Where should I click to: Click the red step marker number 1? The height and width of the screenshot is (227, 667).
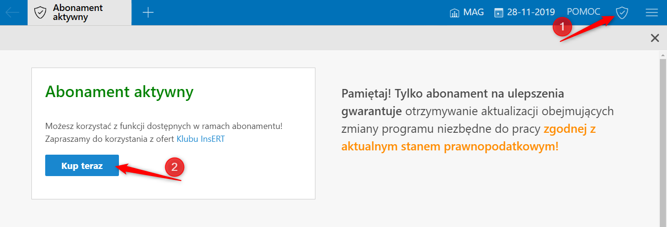tap(562, 27)
